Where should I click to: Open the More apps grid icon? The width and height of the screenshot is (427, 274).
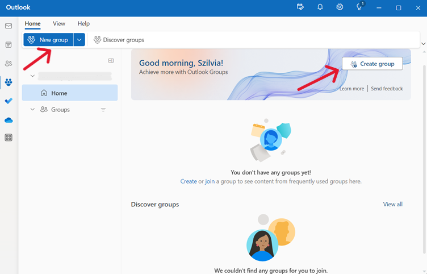9,138
